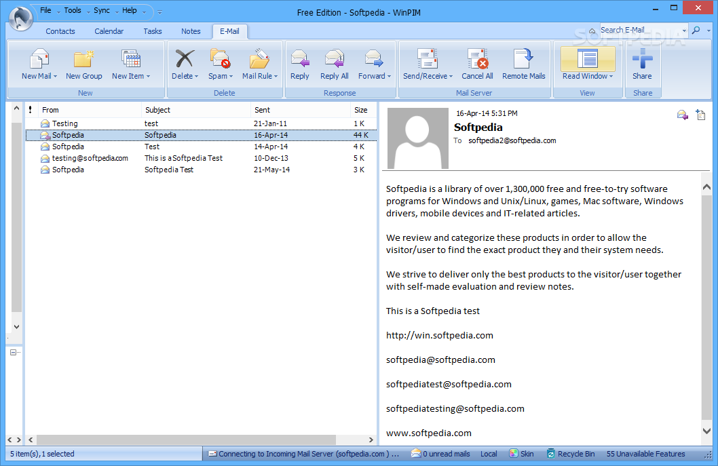Image resolution: width=718 pixels, height=466 pixels.
Task: Open the Spam dropdown arrow
Action: pos(231,77)
